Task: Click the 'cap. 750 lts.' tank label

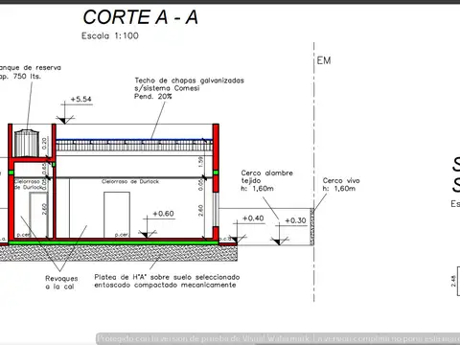Action: [20, 77]
